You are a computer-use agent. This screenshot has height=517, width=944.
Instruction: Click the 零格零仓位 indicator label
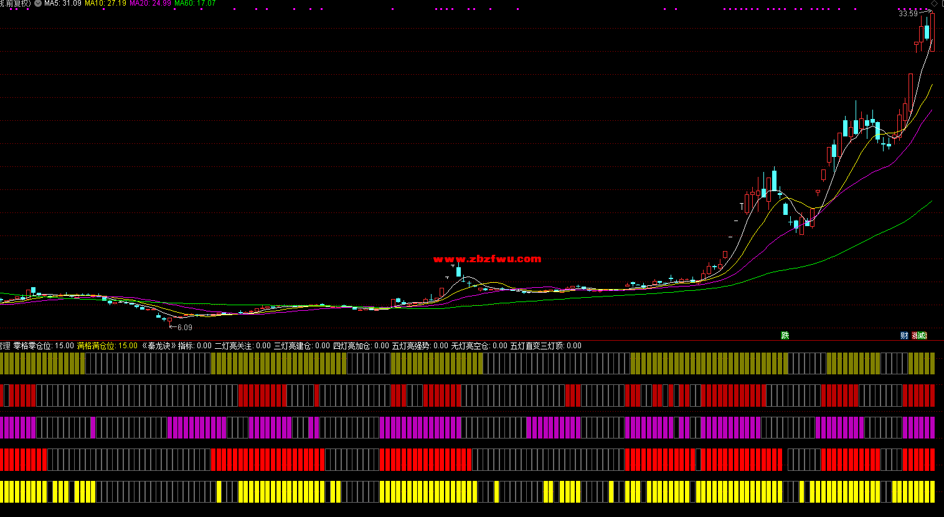point(44,346)
